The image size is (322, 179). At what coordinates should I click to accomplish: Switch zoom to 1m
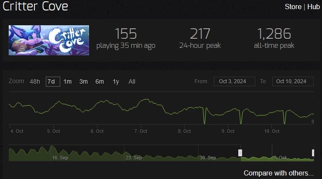(67, 81)
